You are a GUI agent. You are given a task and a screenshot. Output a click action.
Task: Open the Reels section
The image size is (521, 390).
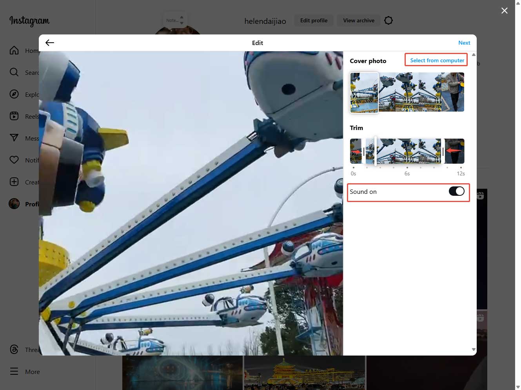click(14, 116)
